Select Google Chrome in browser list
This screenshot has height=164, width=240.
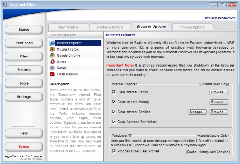(75, 56)
